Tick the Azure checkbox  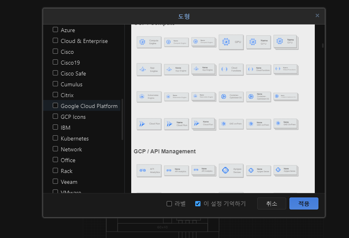[55, 30]
